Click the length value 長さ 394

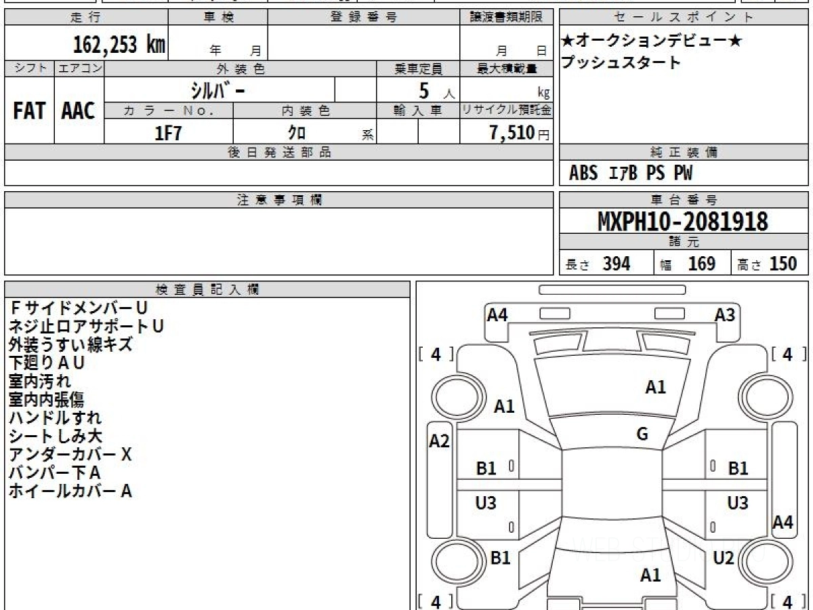pos(598,264)
